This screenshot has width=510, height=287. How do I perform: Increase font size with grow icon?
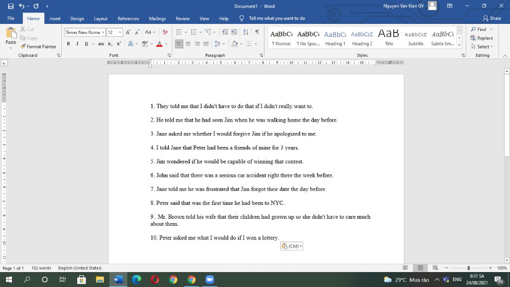128,32
